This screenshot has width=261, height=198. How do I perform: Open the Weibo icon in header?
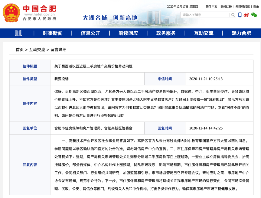coord(246,15)
